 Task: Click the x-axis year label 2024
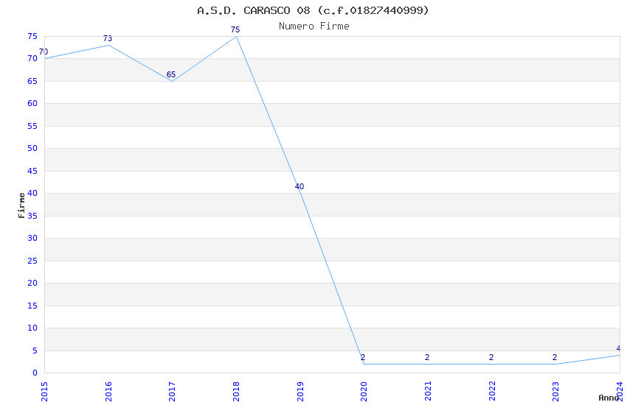tap(620, 392)
